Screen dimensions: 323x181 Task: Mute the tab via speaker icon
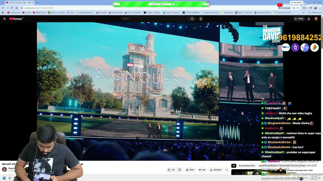click(29, 3)
